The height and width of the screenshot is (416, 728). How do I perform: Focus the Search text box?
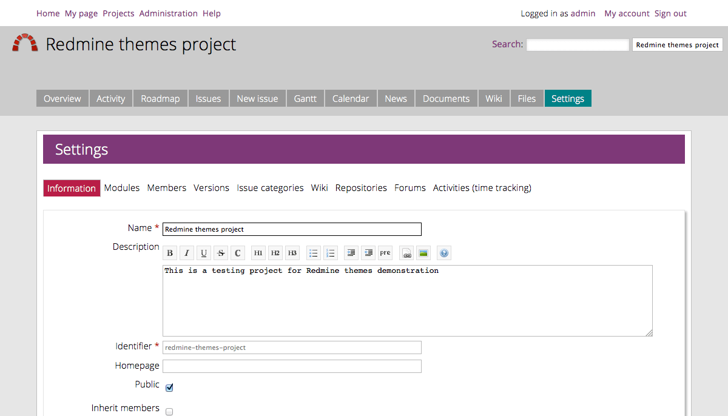point(578,45)
